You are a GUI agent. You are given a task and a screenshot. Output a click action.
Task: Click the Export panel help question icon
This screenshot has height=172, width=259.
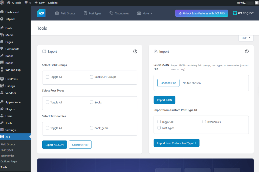point(135,51)
